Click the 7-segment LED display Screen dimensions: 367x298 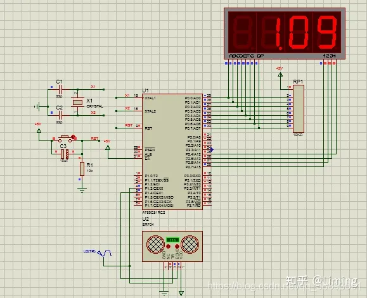[x=285, y=34]
